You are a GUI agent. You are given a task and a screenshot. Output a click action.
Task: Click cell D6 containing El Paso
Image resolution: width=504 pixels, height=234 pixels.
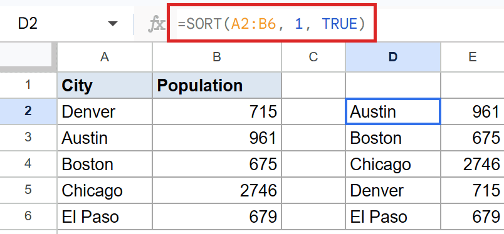click(393, 216)
